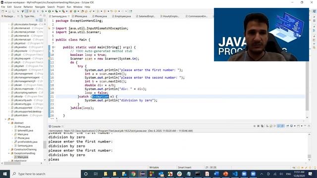Open Google Chrome from taskbar

point(133,174)
